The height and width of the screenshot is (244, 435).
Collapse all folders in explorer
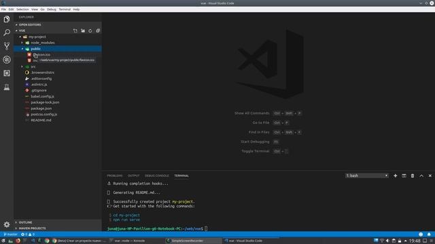tap(98, 30)
